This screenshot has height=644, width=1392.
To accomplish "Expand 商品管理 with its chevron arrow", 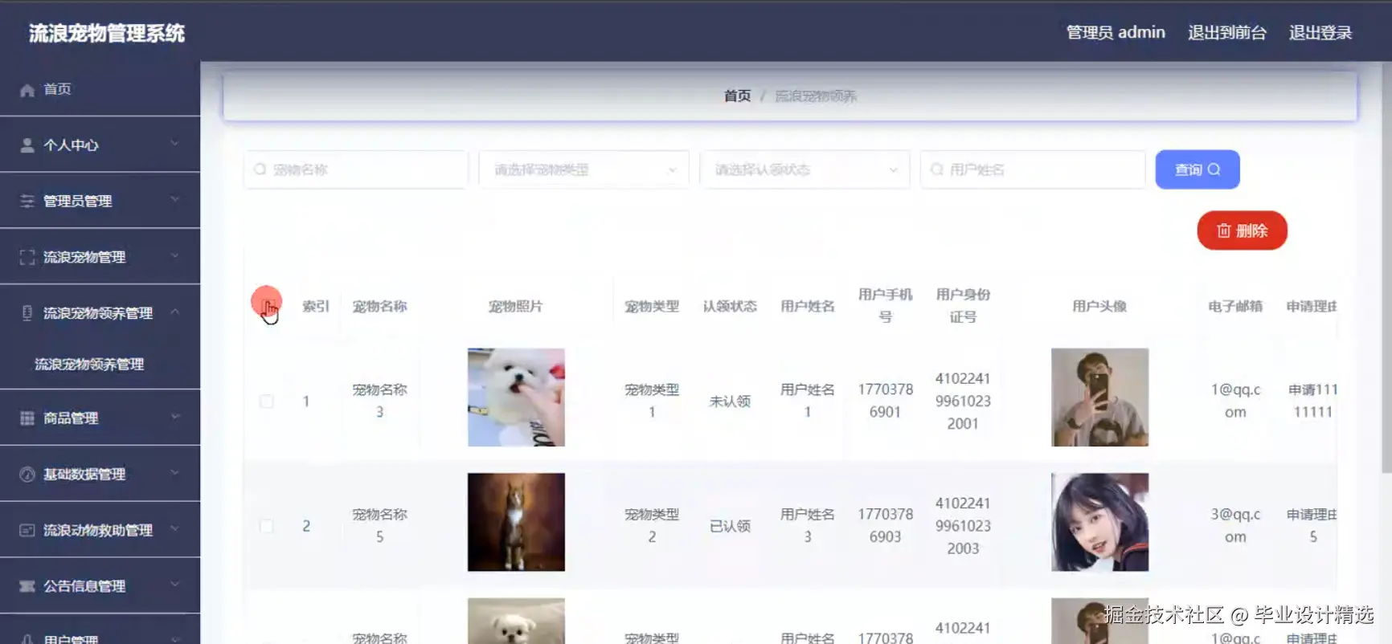I will pos(174,418).
